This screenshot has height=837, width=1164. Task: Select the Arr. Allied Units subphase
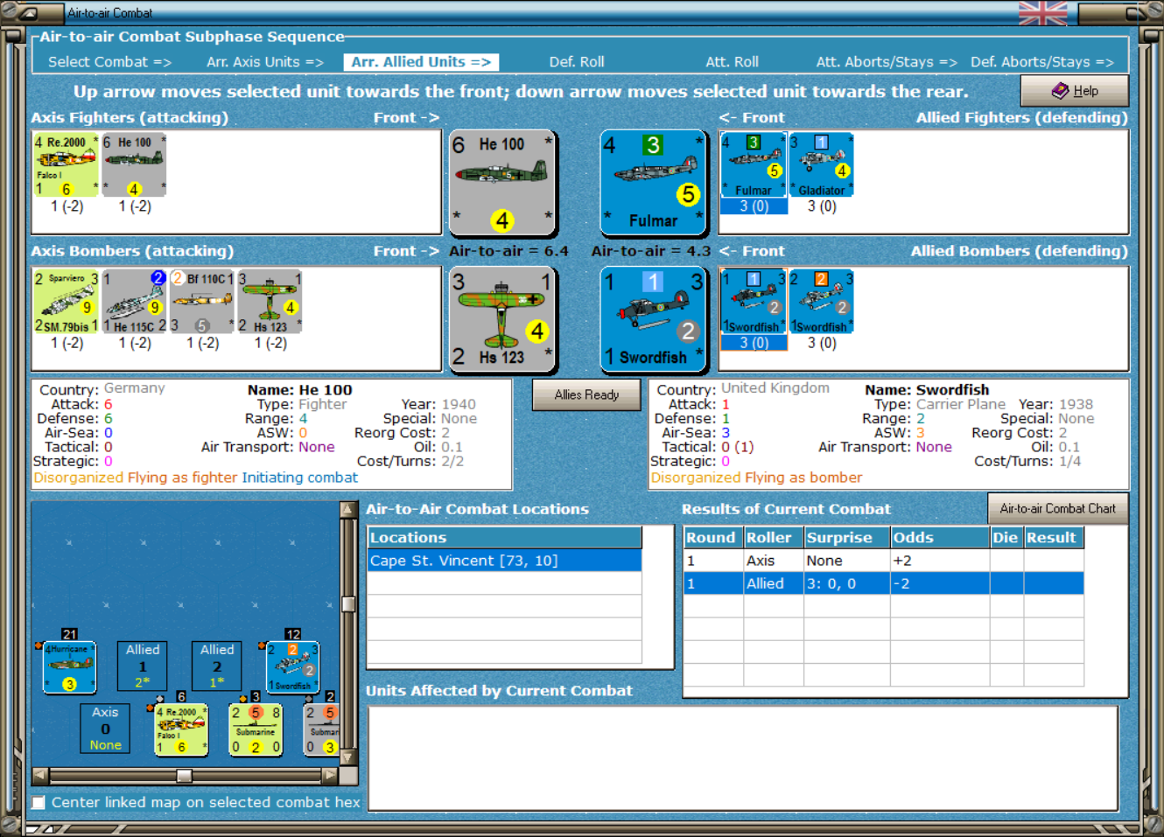click(421, 62)
